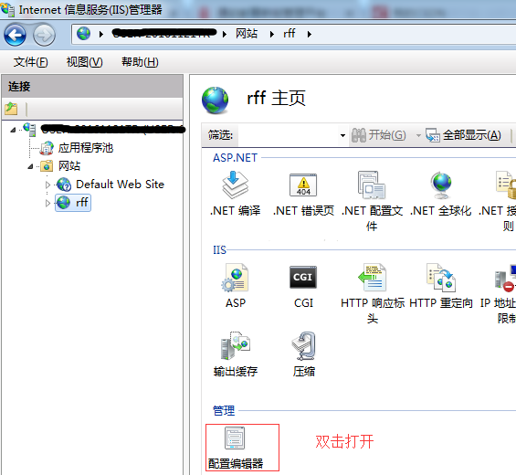
Task: Open the 筛选 filter dropdown arrow
Action: pos(342,135)
